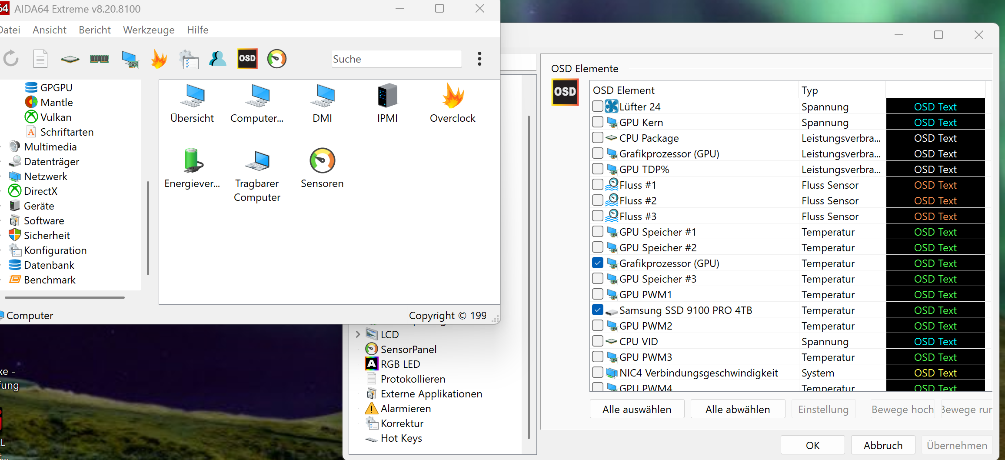Screen dimensions: 1005x460
Task: Click the chip icon in the toolbar
Action: tap(70, 59)
